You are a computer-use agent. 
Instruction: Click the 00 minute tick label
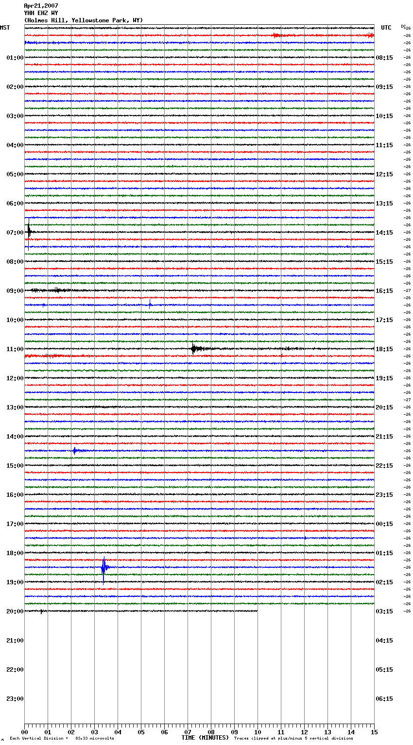[x=24, y=732]
